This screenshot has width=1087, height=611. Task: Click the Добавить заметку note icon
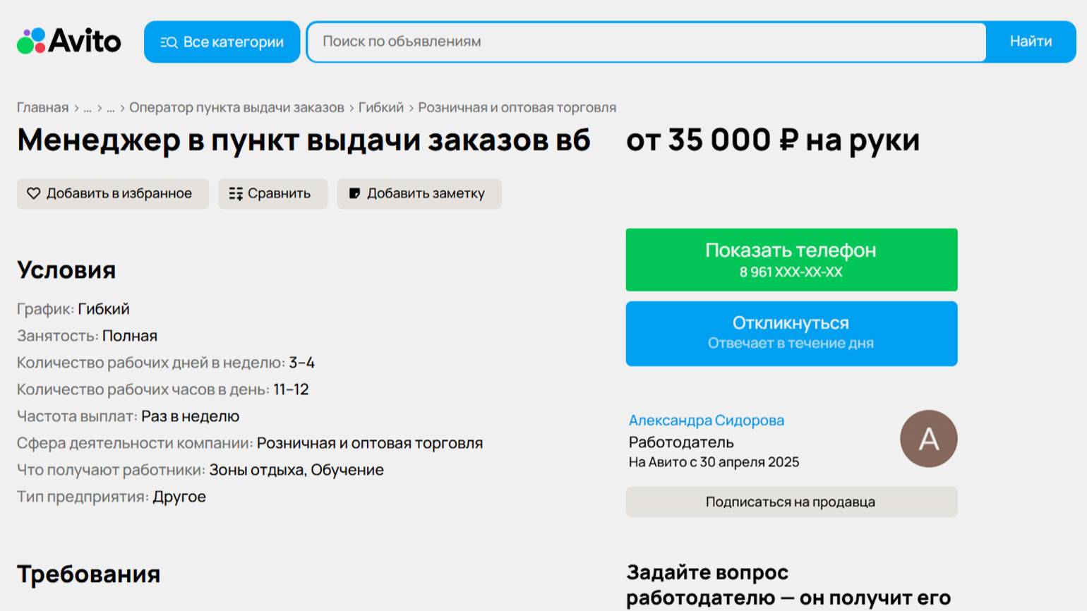354,193
